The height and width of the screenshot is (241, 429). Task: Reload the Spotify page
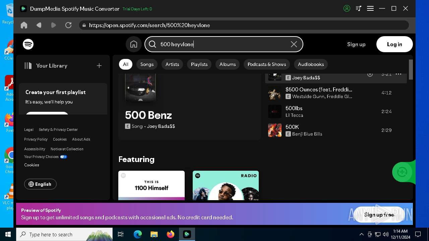pyautogui.click(x=68, y=25)
